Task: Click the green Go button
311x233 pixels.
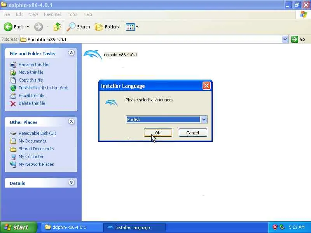Action: tap(298, 39)
